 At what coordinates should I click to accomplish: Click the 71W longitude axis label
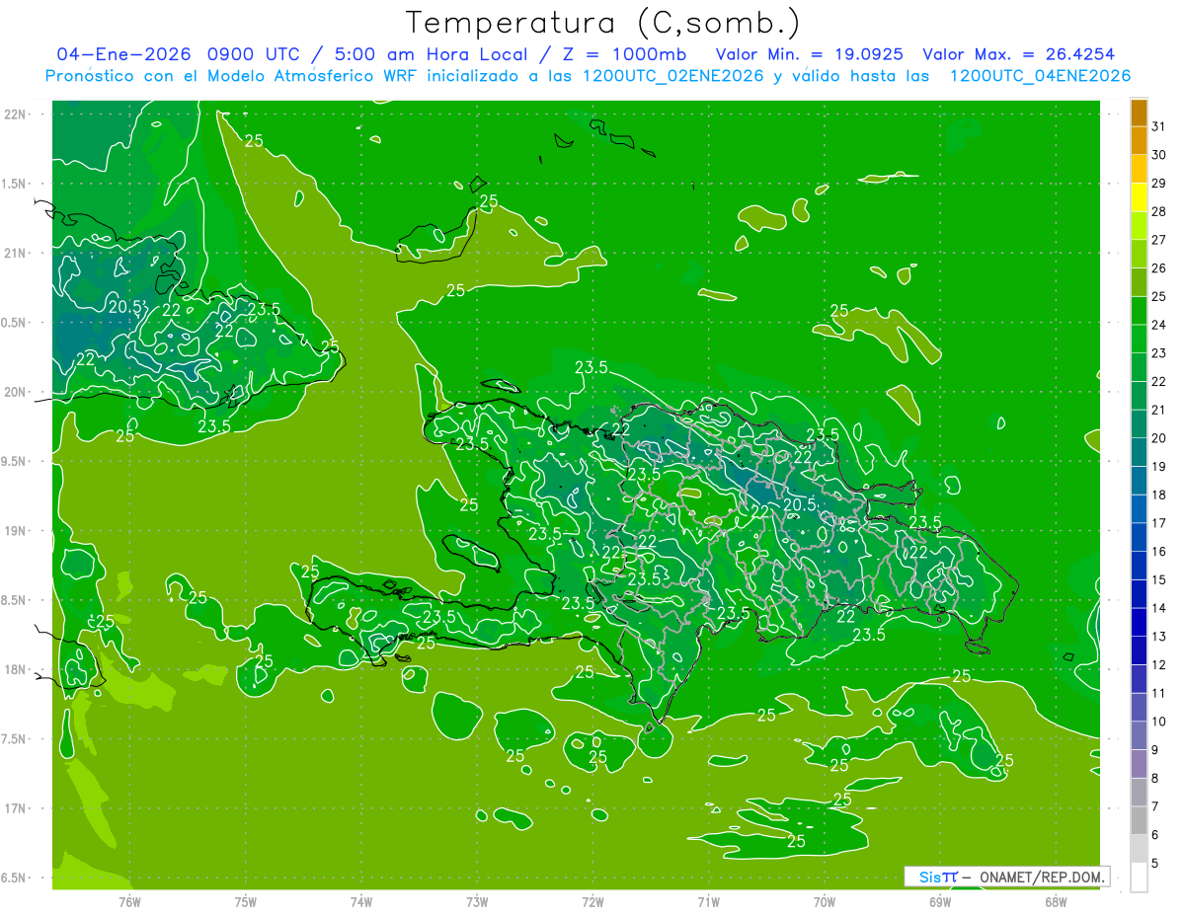click(708, 902)
